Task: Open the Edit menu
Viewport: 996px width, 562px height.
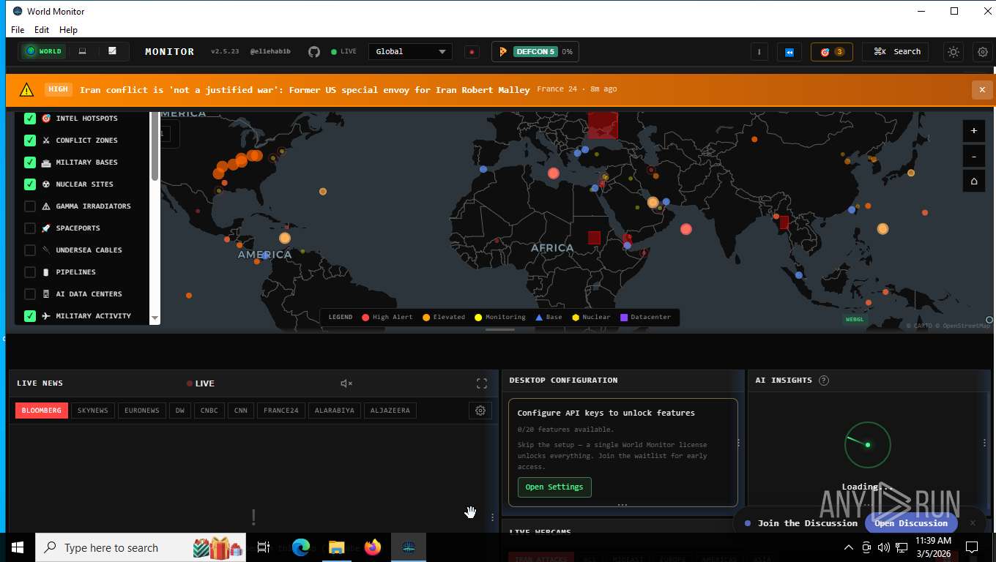Action: (x=42, y=30)
